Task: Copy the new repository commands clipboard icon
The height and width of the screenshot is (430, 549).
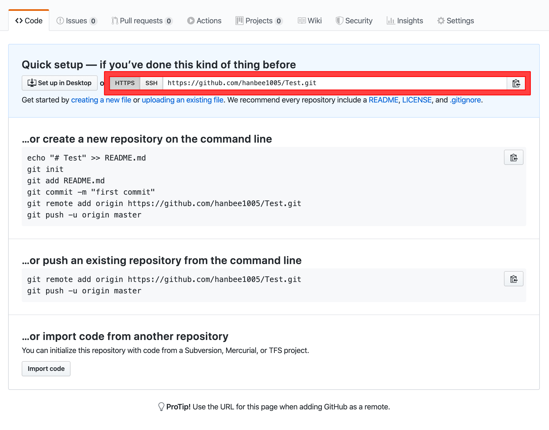Action: click(x=513, y=158)
